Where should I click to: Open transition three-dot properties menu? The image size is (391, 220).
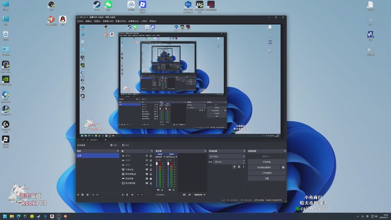coord(243,167)
